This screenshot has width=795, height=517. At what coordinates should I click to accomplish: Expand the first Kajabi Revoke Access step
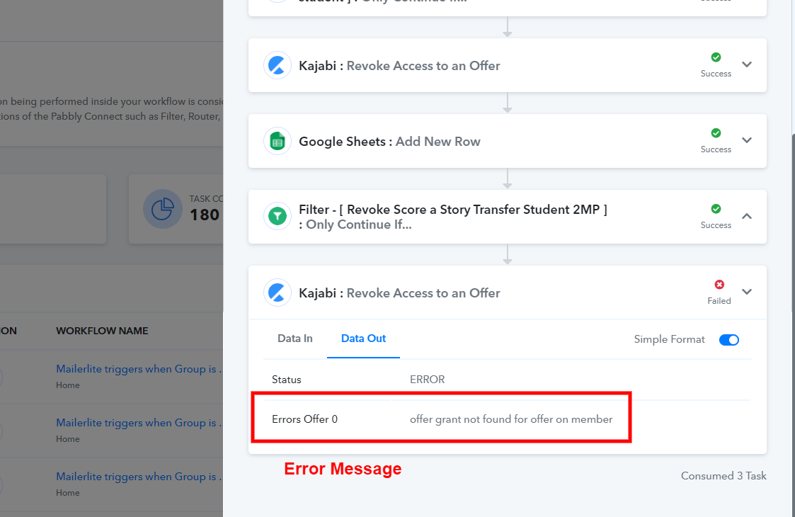(747, 64)
